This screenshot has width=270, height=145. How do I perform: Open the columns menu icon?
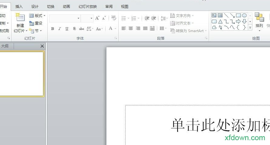[x=163, y=28]
